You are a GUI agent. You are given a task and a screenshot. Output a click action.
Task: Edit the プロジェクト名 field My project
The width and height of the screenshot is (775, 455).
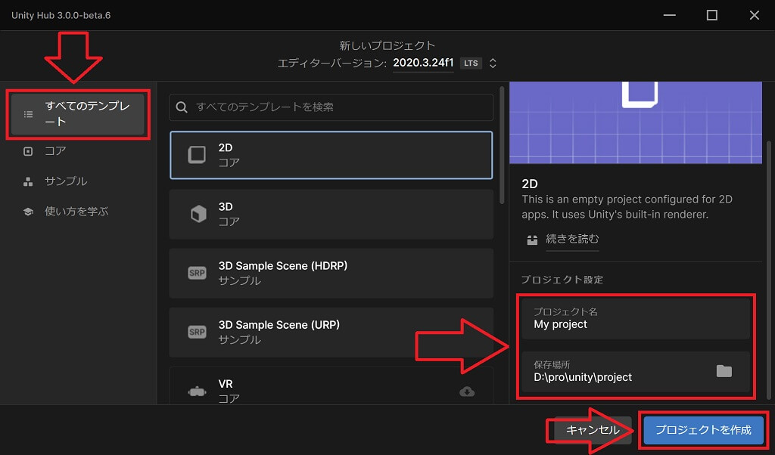pos(636,319)
